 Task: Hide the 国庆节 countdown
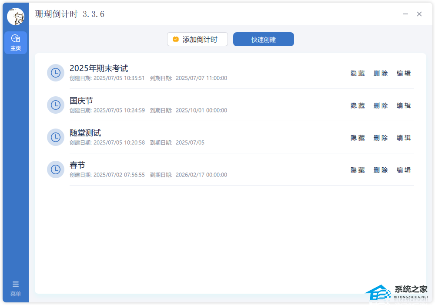point(358,105)
